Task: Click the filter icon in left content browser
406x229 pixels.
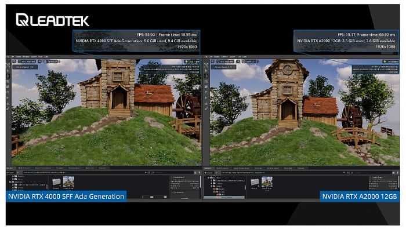Action: [199, 173]
